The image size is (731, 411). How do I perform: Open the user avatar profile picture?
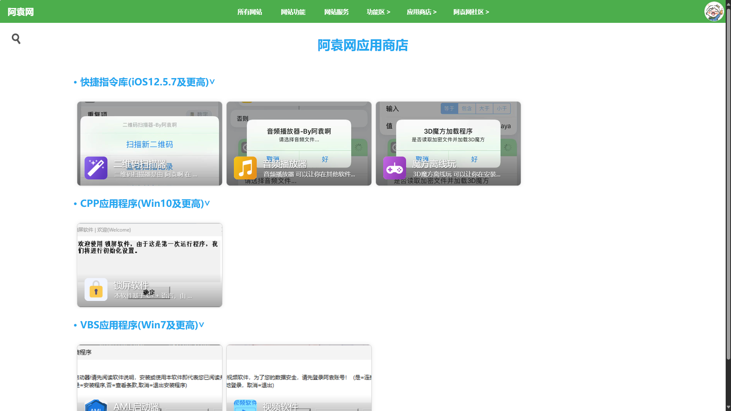point(714,11)
